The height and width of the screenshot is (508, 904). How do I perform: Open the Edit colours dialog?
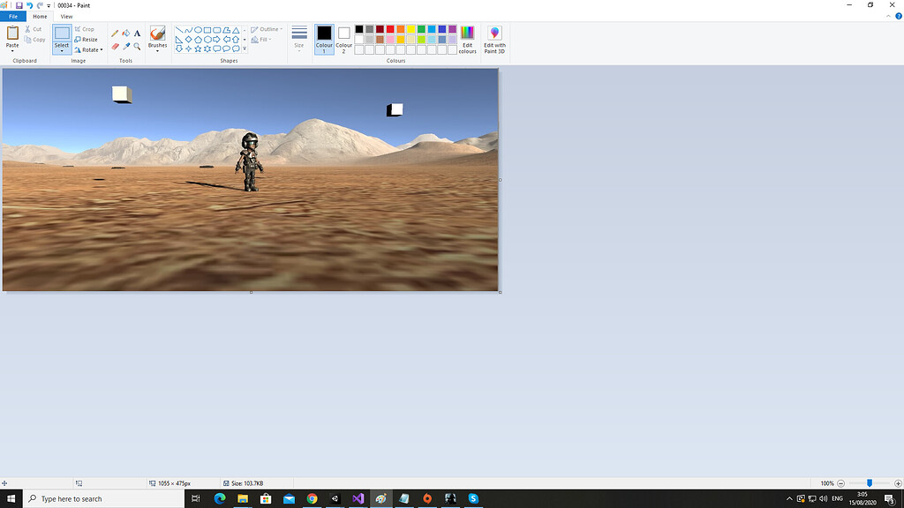pyautogui.click(x=467, y=37)
